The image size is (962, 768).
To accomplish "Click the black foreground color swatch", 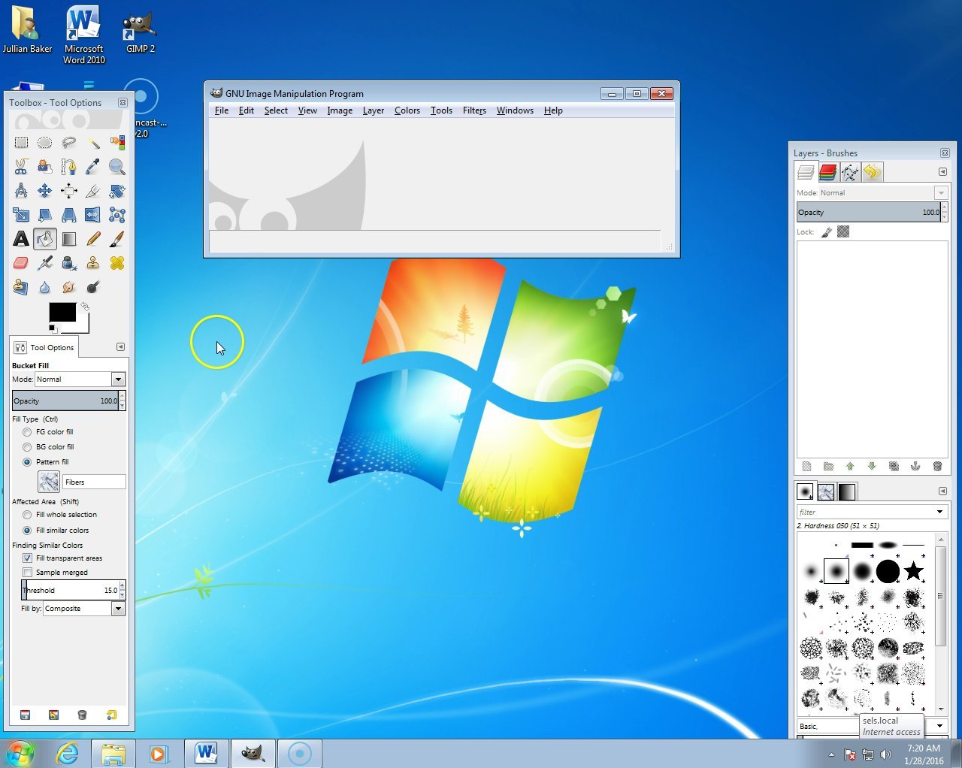I will [x=62, y=312].
